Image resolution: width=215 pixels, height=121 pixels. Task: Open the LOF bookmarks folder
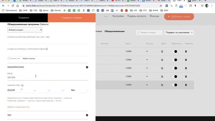tap(134, 10)
